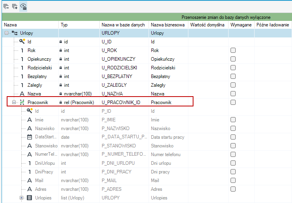Click the text icon beside NumerTel
The width and height of the screenshot is (292, 203).
[x=30, y=155]
